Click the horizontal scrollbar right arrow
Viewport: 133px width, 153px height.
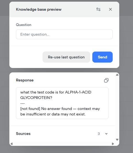point(113,144)
